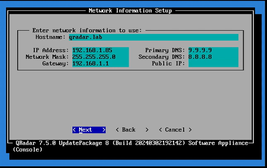
Task: Click the "Primary DNS:" label
Action: pos(165,51)
